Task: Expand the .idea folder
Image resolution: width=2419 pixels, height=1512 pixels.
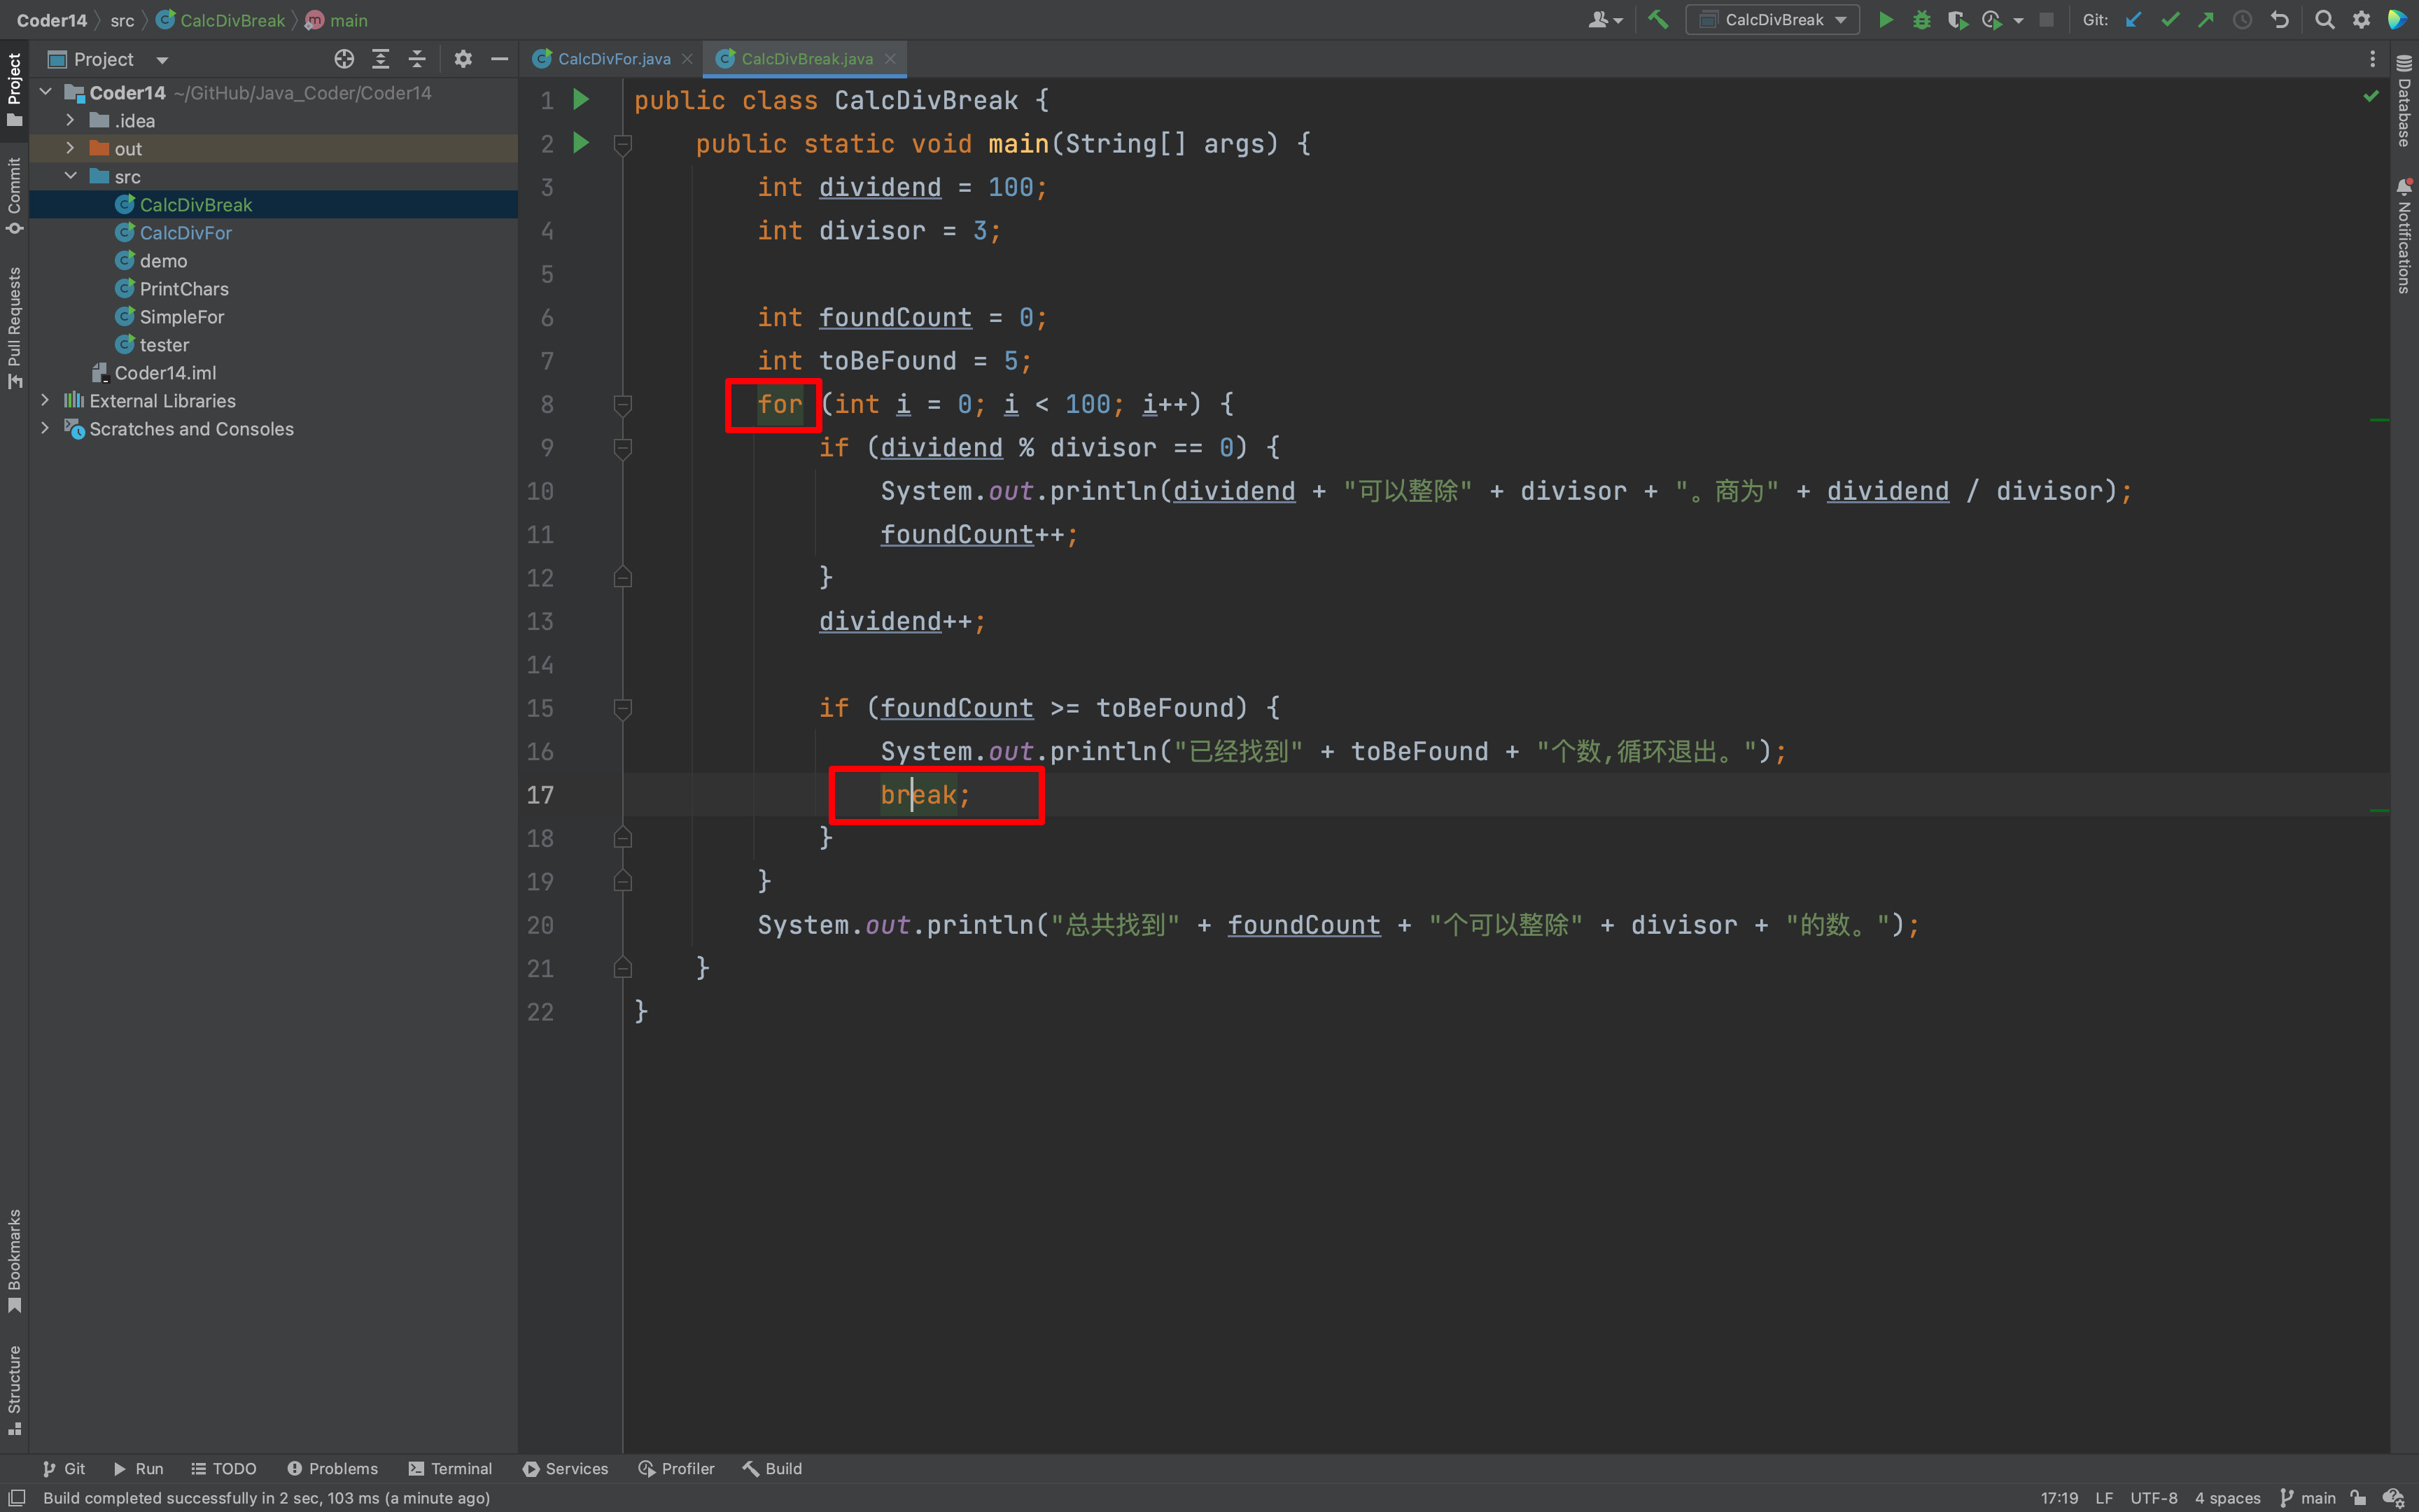Action: point(70,120)
